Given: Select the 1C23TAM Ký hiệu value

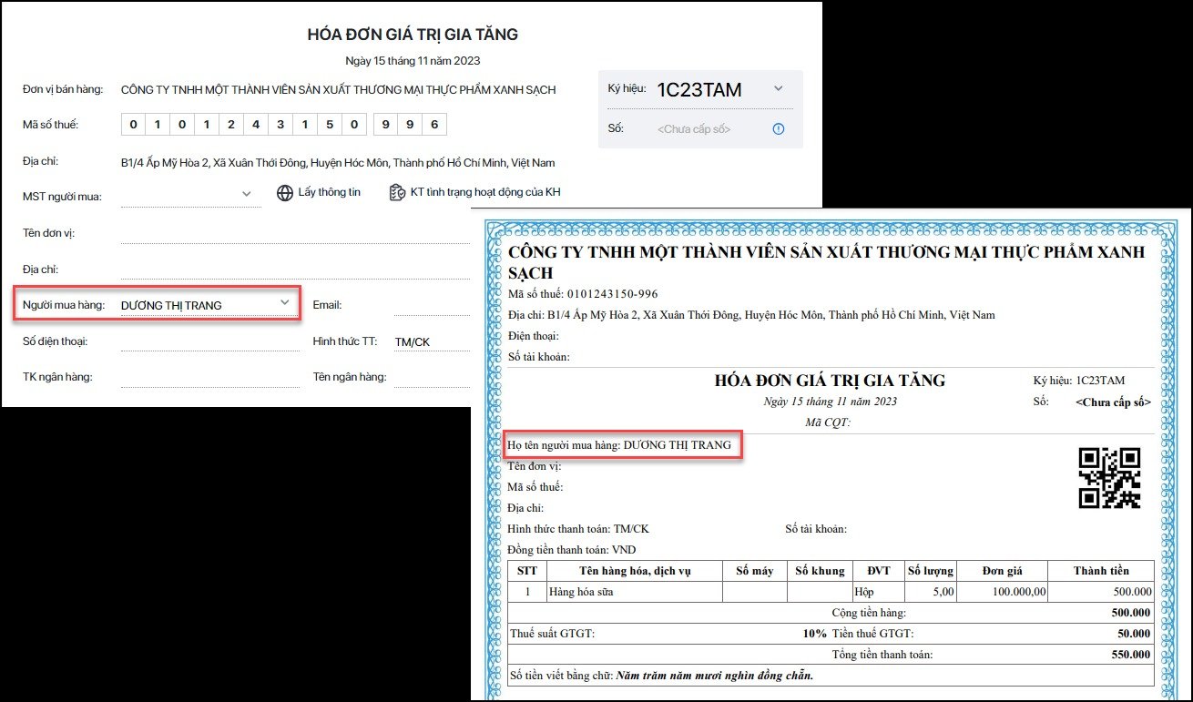Looking at the screenshot, I should 699,89.
